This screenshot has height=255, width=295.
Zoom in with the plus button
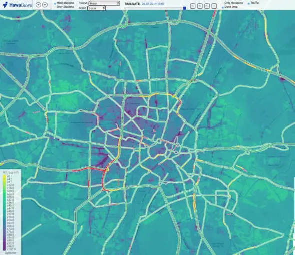coord(38,5)
